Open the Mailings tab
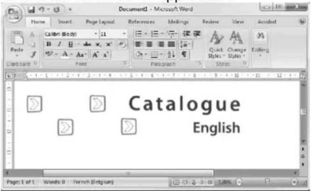The width and height of the screenshot is (311, 191). point(178,22)
